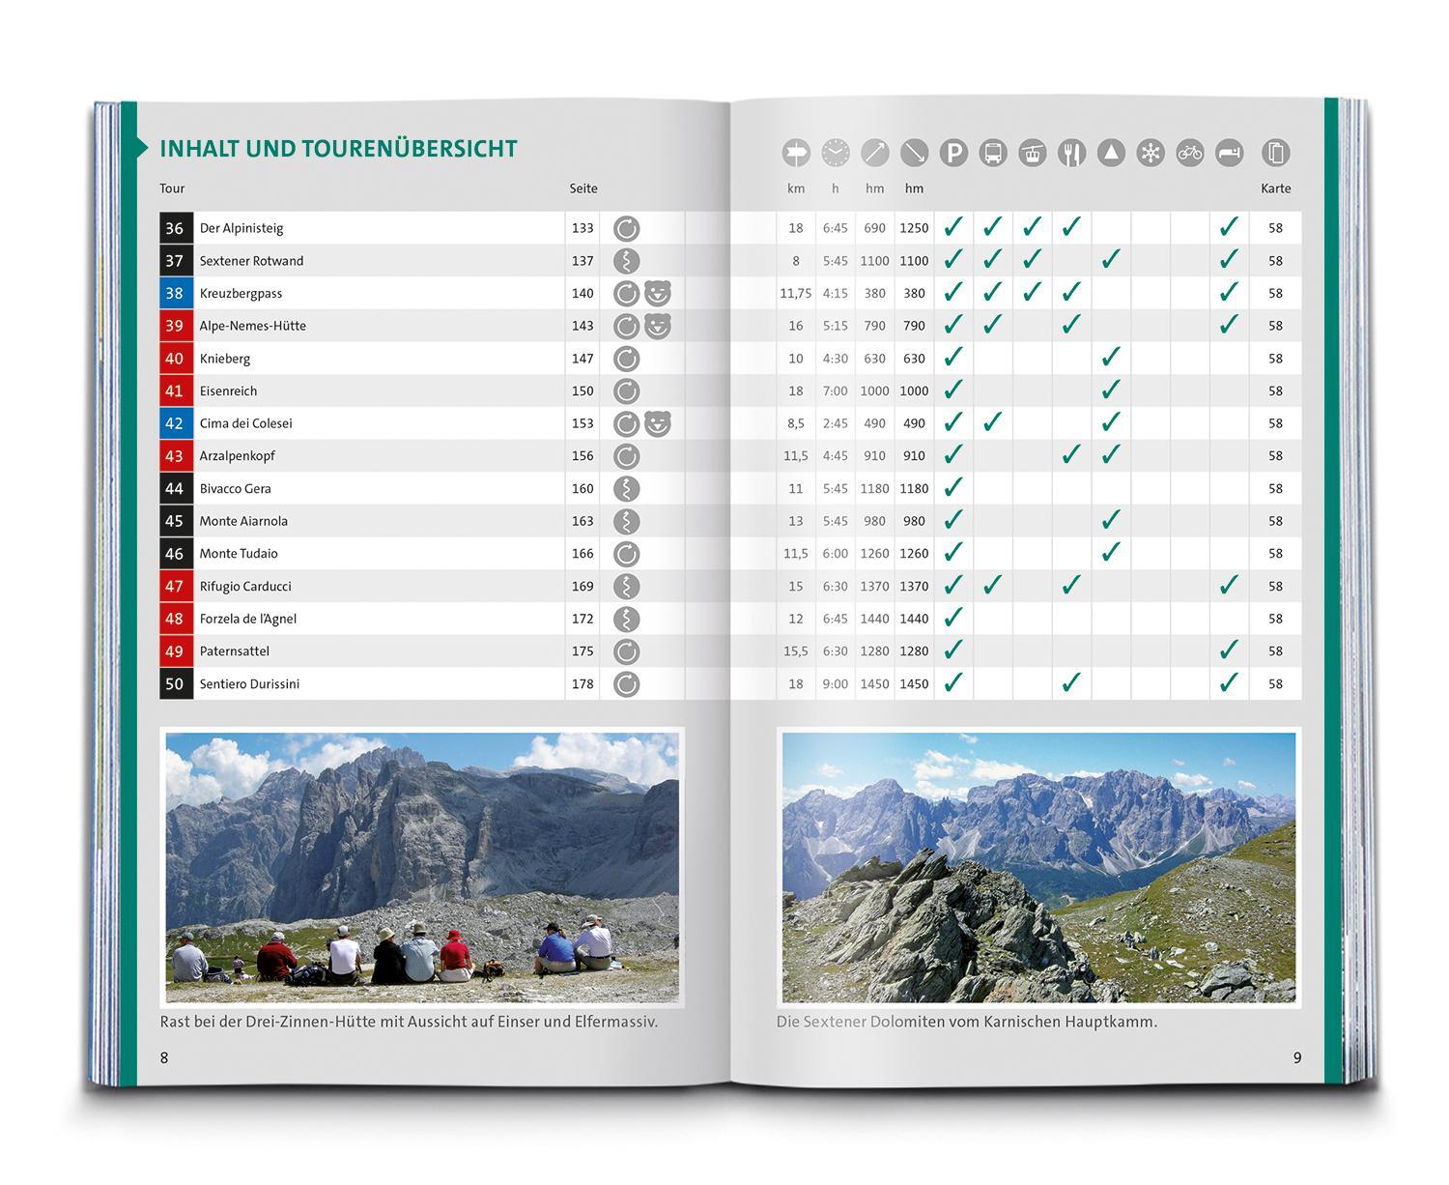
Task: Click the signpost distance icon in header
Action: [796, 153]
